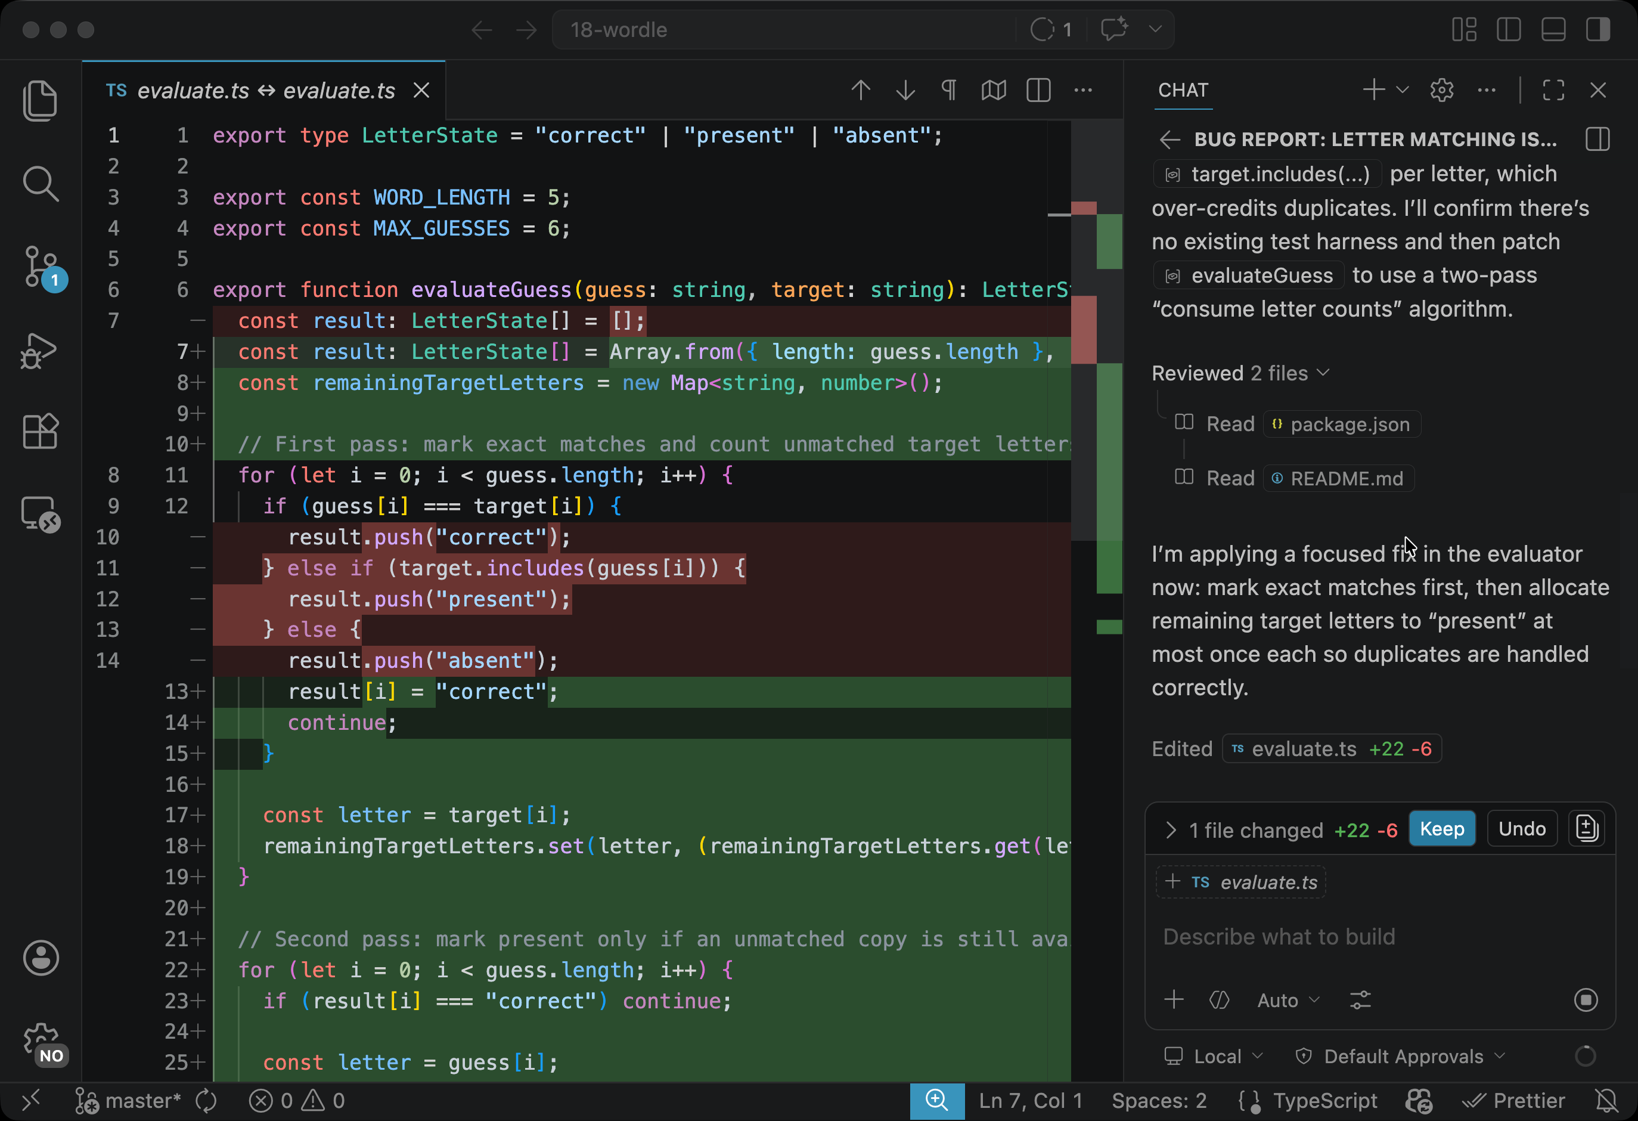This screenshot has height=1121, width=1638.
Task: Toggle collapse unchanged regions map icon
Action: click(994, 90)
